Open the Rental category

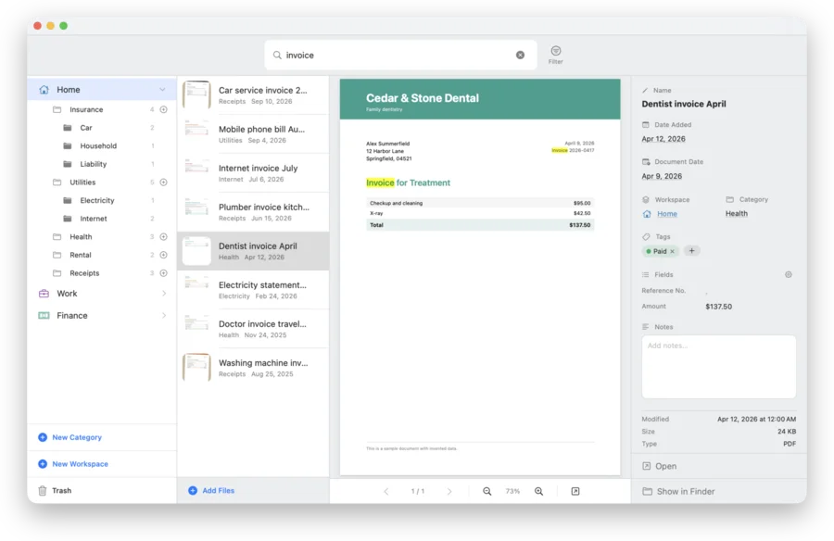102,255
